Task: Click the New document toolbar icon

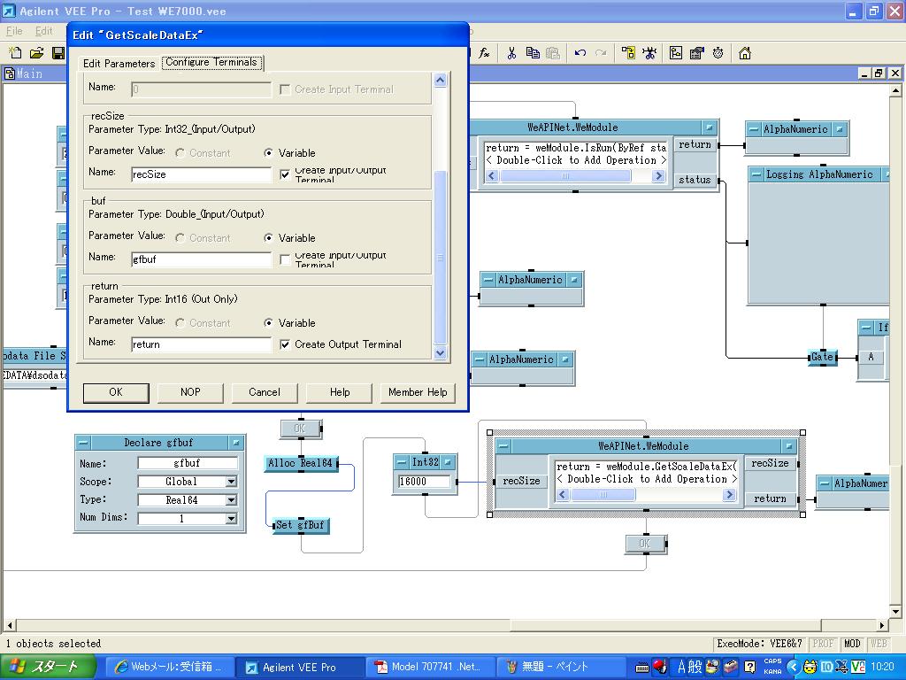Action: click(15, 53)
